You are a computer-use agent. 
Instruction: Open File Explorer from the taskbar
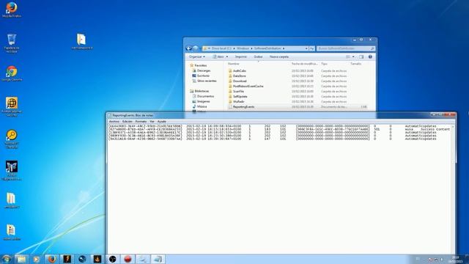[21, 259]
